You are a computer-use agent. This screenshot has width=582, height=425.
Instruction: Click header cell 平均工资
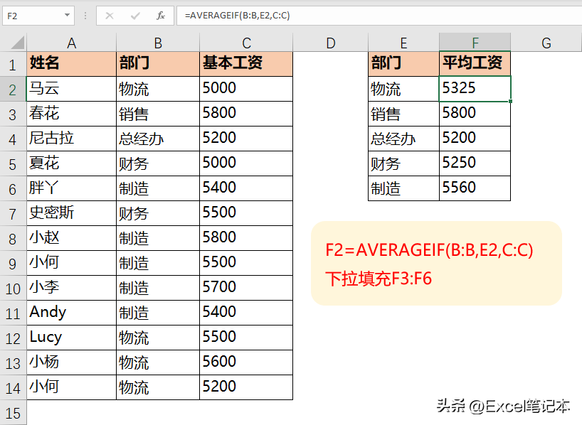click(475, 64)
